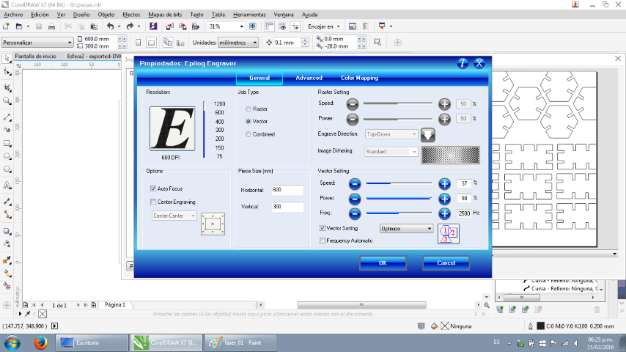This screenshot has width=626, height=352.
Task: Select the Shape edit tool
Action: pyautogui.click(x=7, y=72)
